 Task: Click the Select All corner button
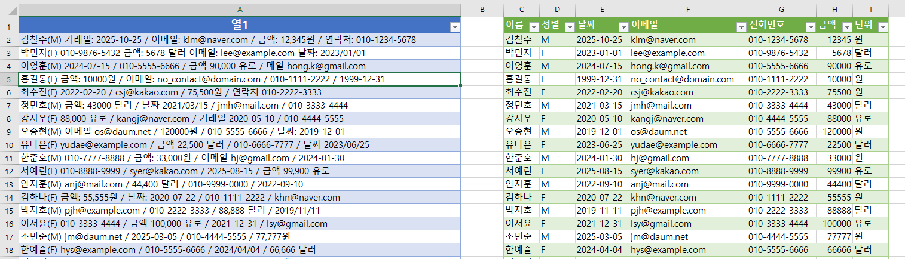pyautogui.click(x=9, y=10)
